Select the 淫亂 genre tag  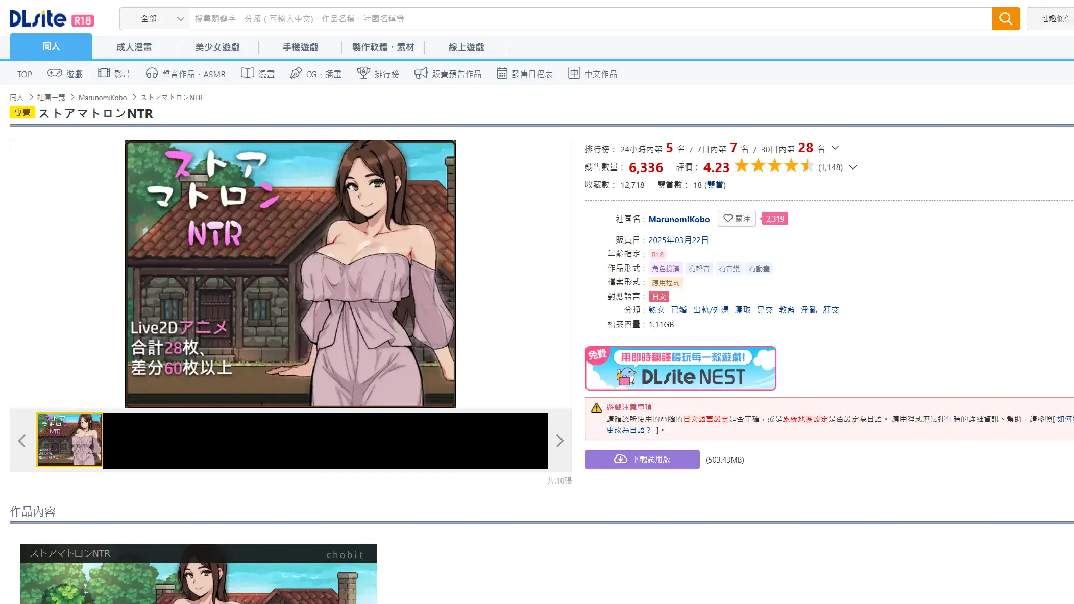(809, 310)
